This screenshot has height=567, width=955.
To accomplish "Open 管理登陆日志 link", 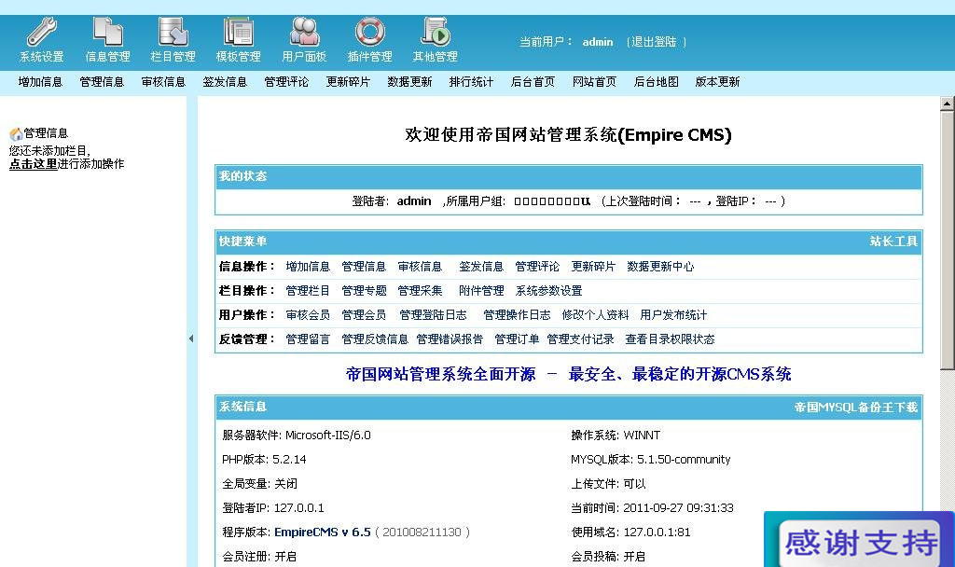I will 433,315.
